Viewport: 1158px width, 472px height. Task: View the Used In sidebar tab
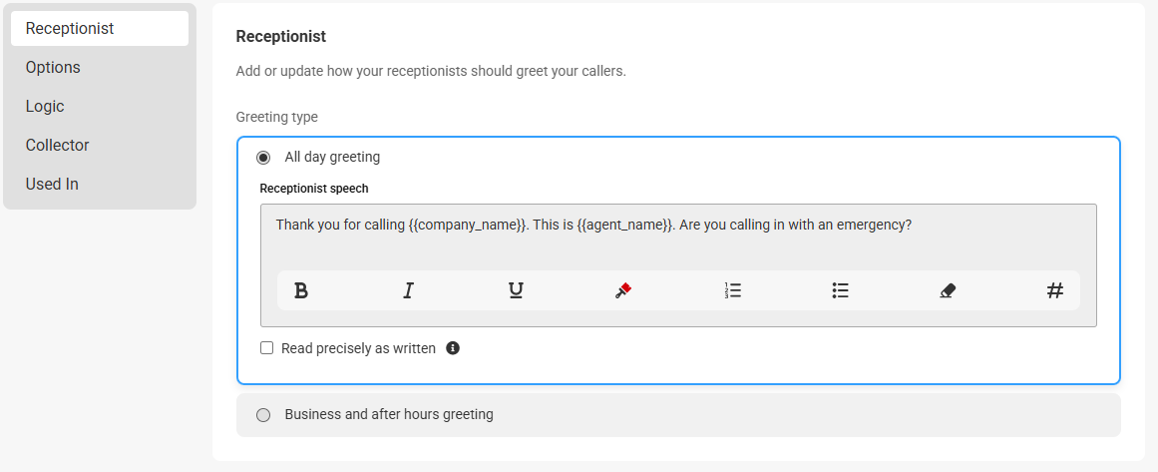click(x=100, y=184)
